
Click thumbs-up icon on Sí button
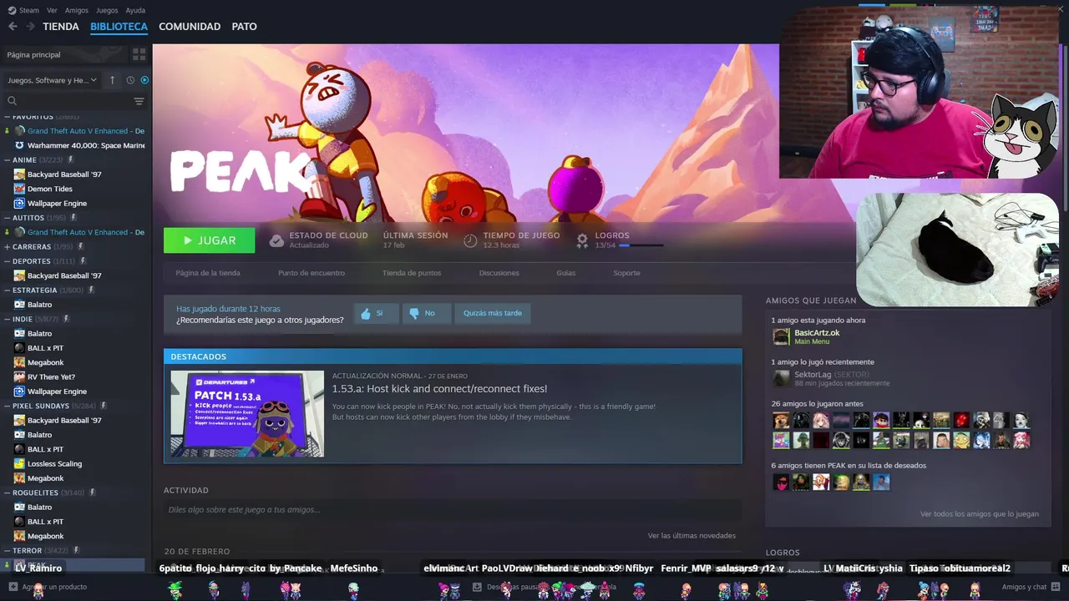tap(365, 314)
